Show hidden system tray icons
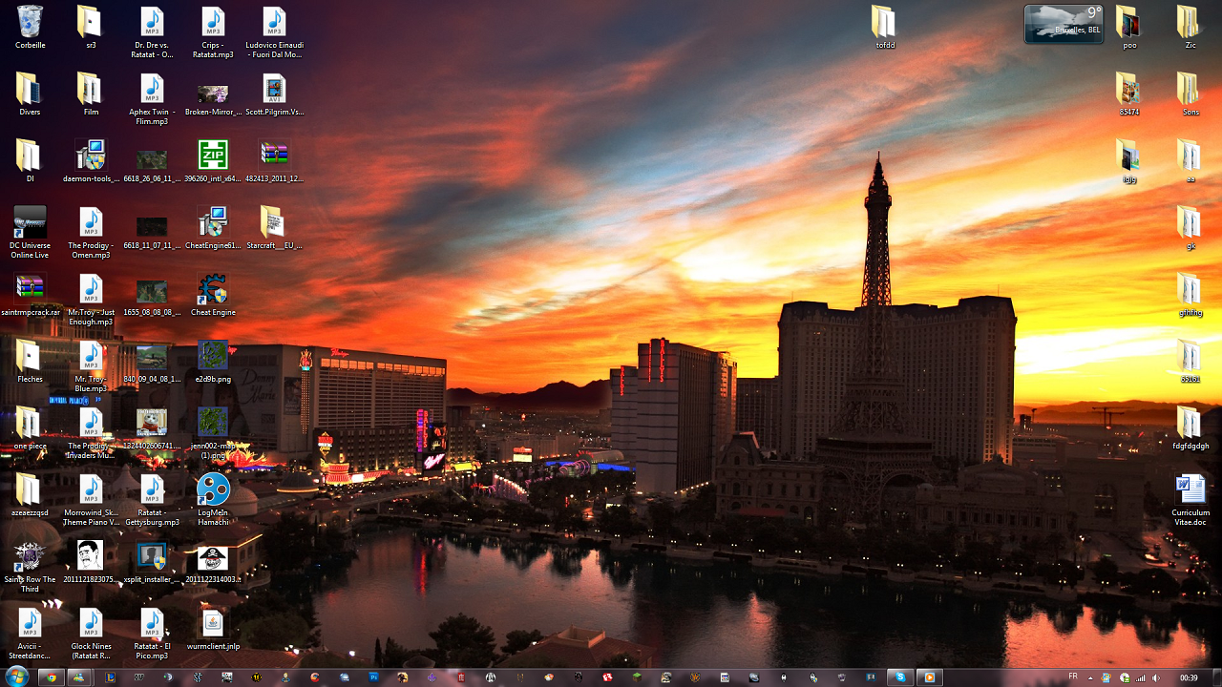Image resolution: width=1222 pixels, height=687 pixels. tap(1090, 677)
